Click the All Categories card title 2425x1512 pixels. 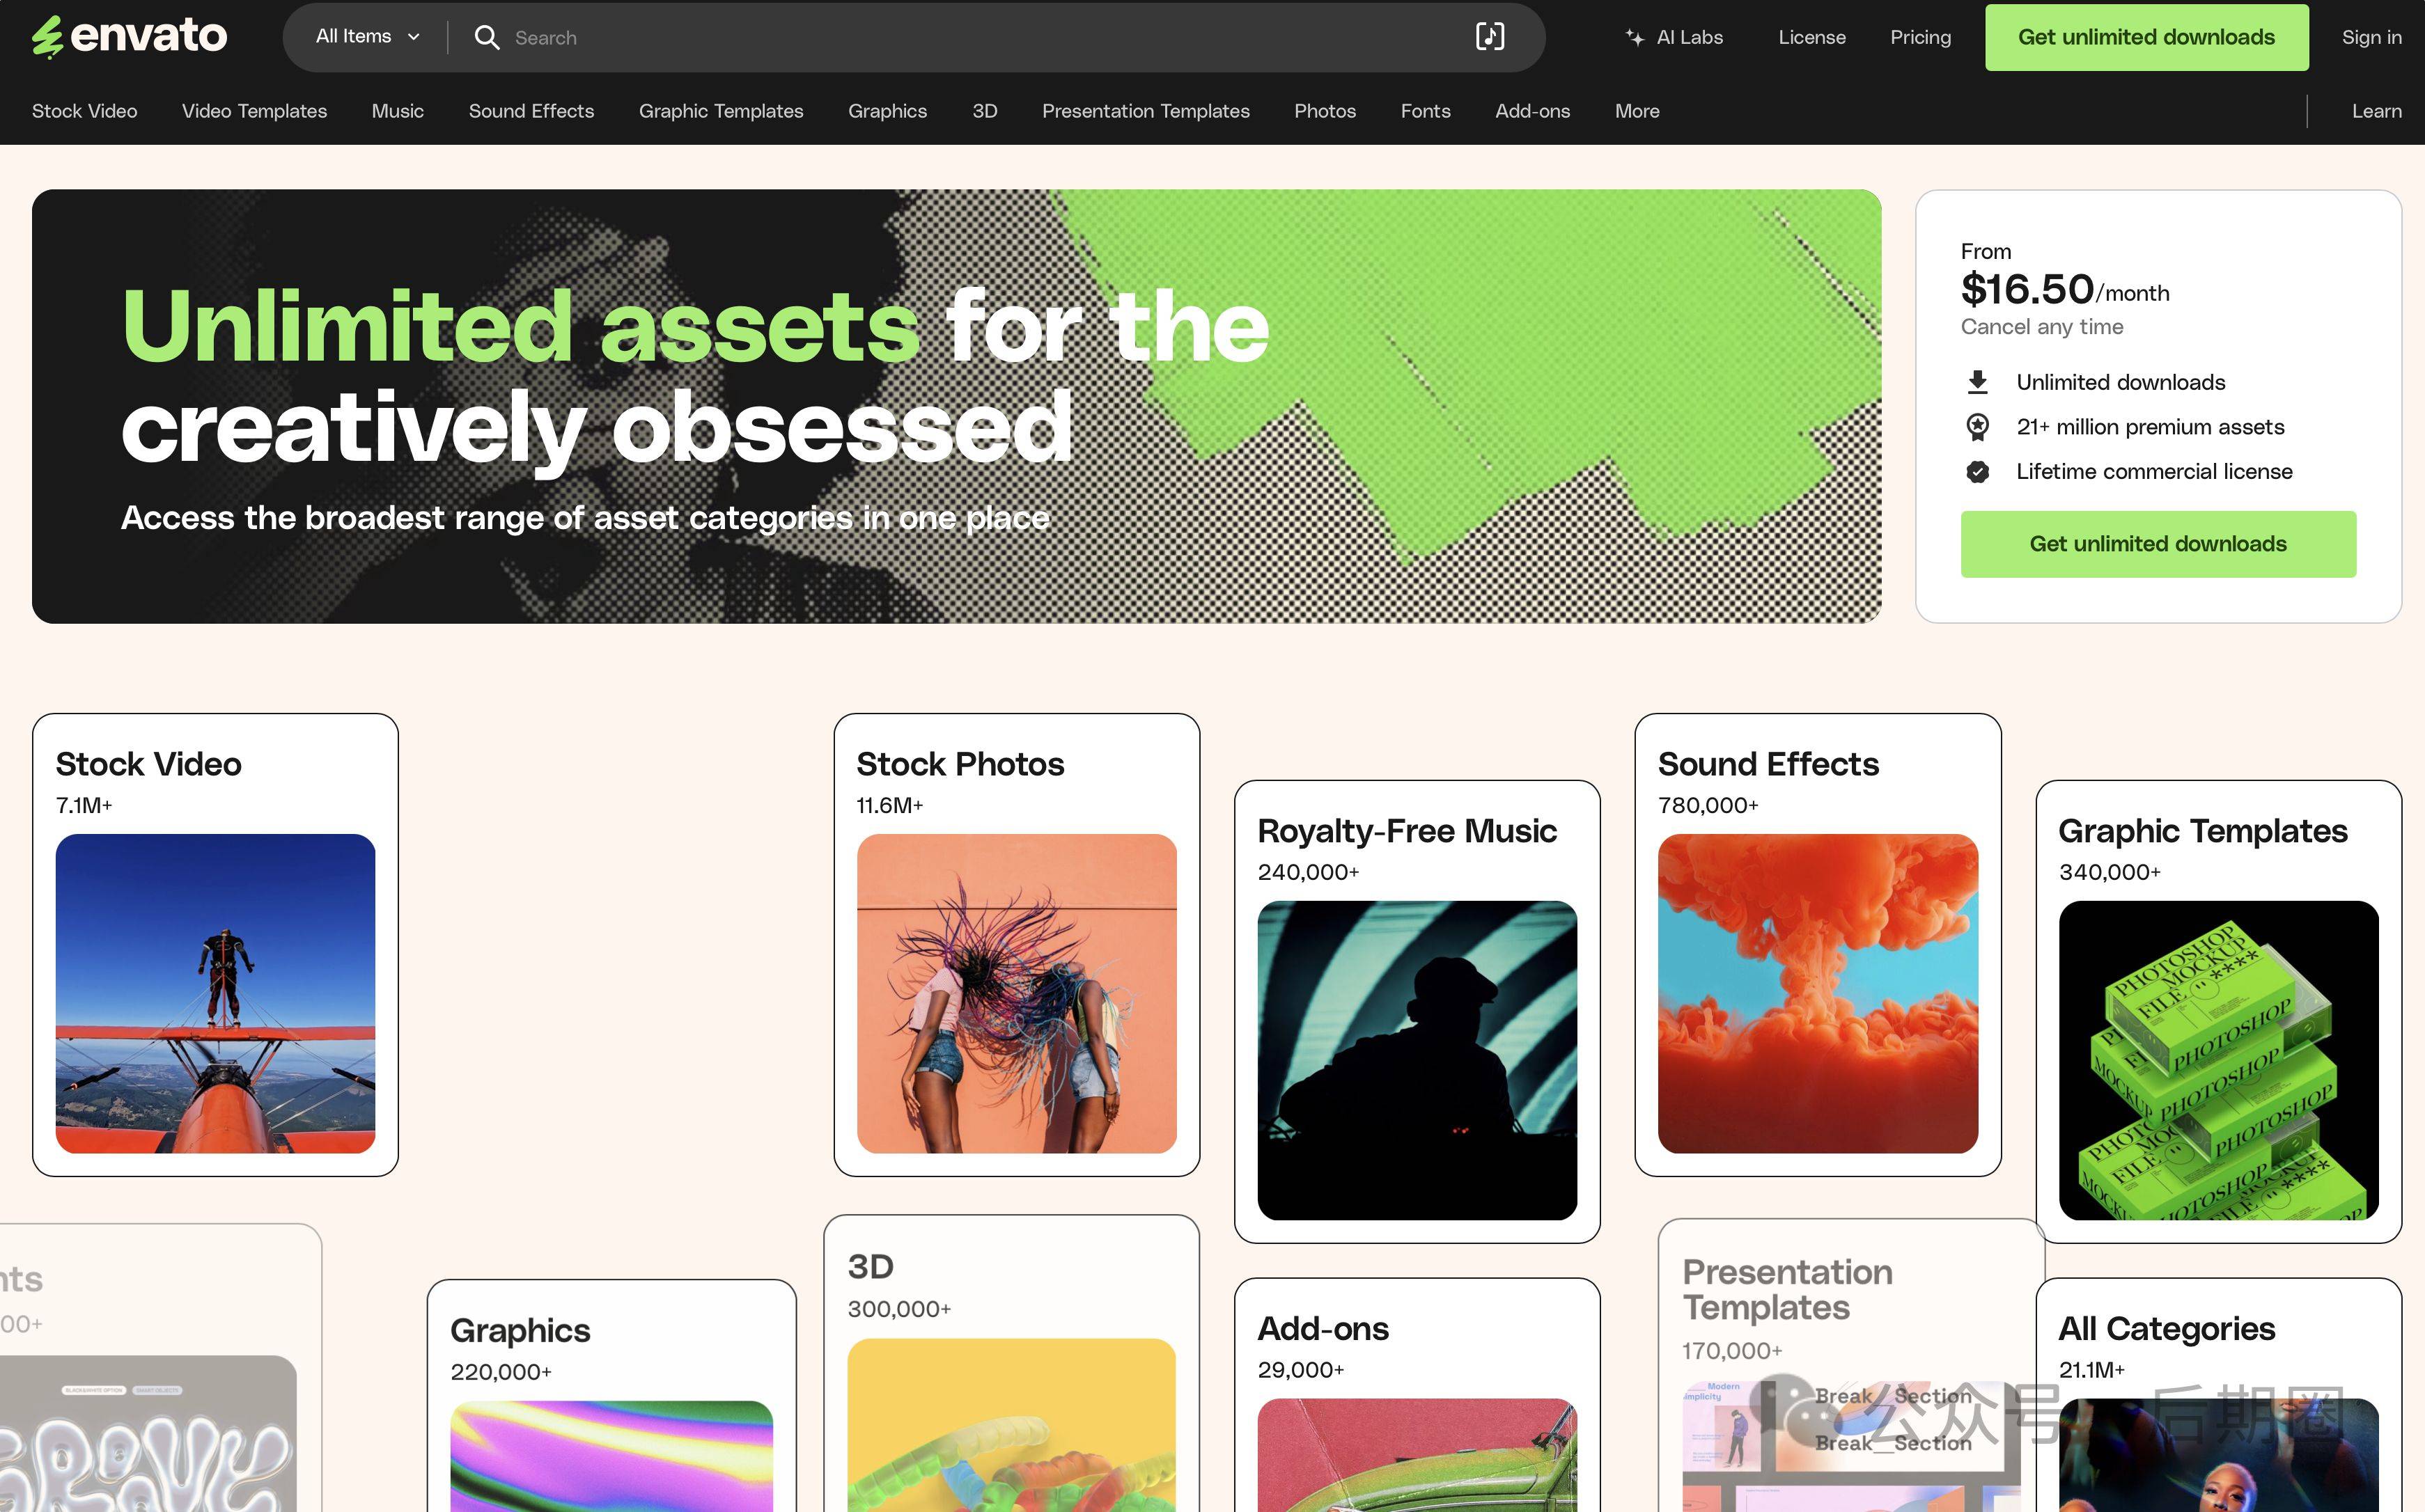2166,1328
